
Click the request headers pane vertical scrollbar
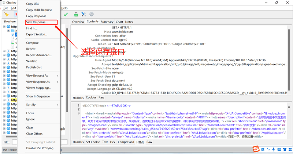pyautogui.click(x=289, y=59)
